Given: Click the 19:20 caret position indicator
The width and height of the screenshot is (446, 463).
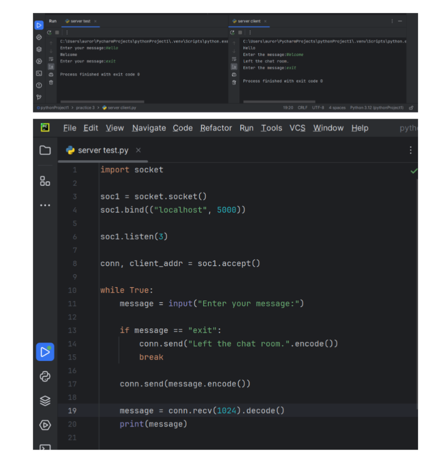Looking at the screenshot, I should (x=288, y=108).
